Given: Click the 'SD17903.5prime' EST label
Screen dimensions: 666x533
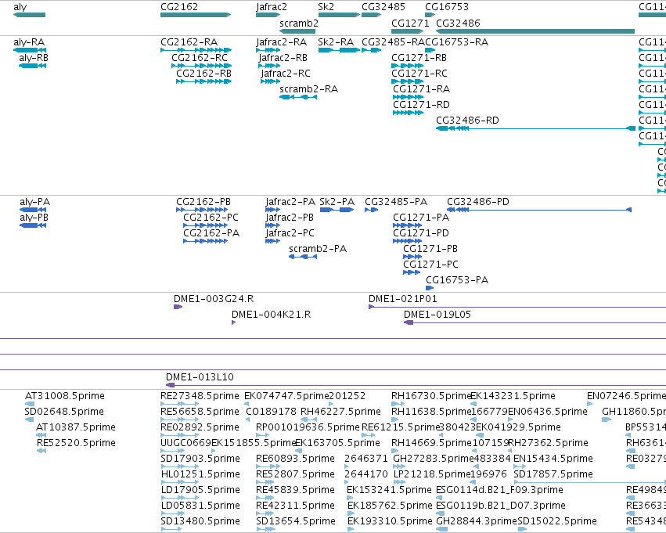Looking at the screenshot, I should 200,459.
